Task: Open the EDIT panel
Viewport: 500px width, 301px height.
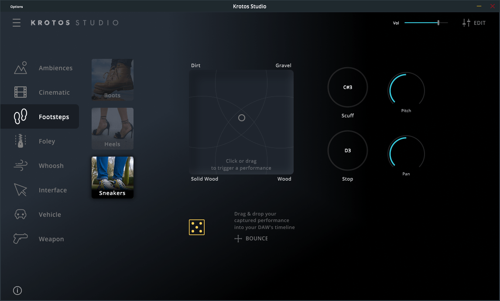Action: coord(474,23)
